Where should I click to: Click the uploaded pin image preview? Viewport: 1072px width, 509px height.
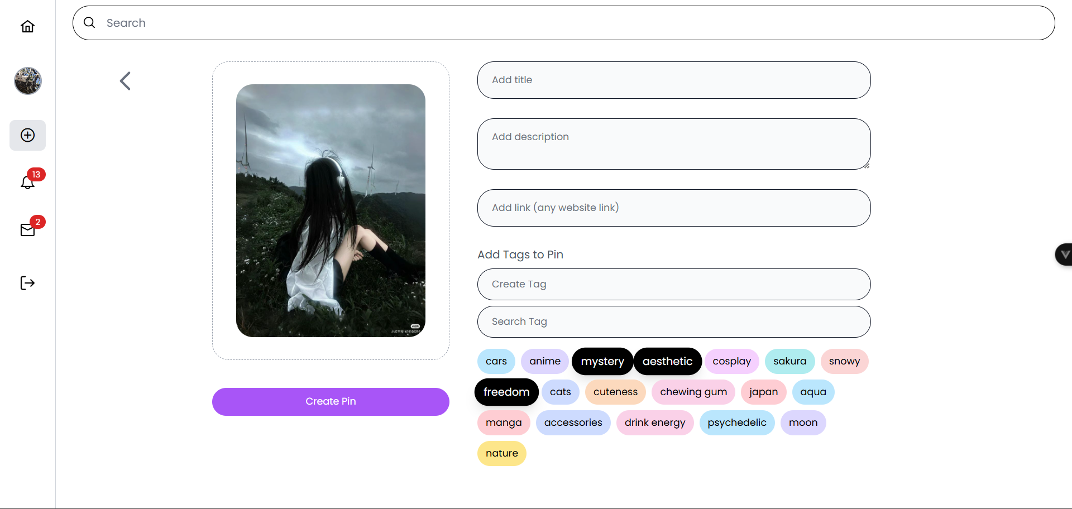point(331,210)
